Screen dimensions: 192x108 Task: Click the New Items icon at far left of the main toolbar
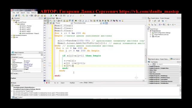13,16
